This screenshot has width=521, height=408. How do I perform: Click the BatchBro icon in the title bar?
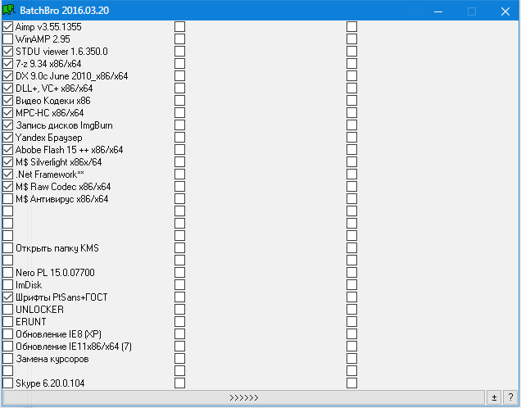10,11
